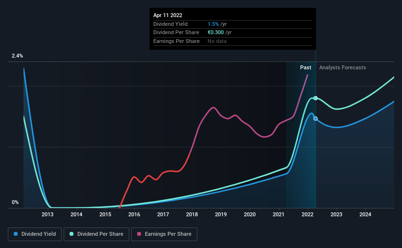Image resolution: width=402 pixels, height=248 pixels.
Task: Click the 2023 x-axis label
Action: [336, 214]
